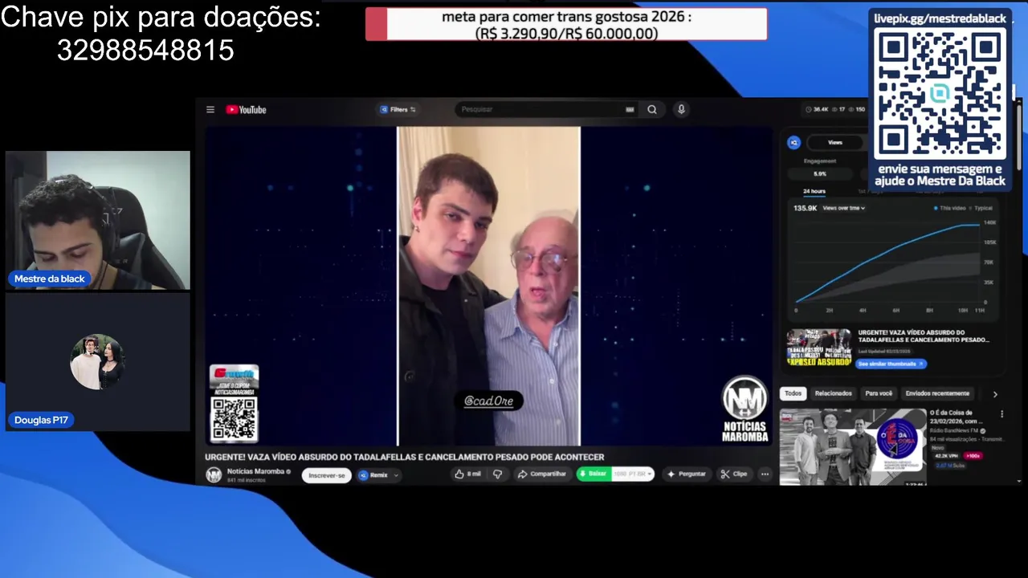Screen dimensions: 1028x578
Task: Check the 36.4K stat in the top bar
Action: click(x=817, y=110)
